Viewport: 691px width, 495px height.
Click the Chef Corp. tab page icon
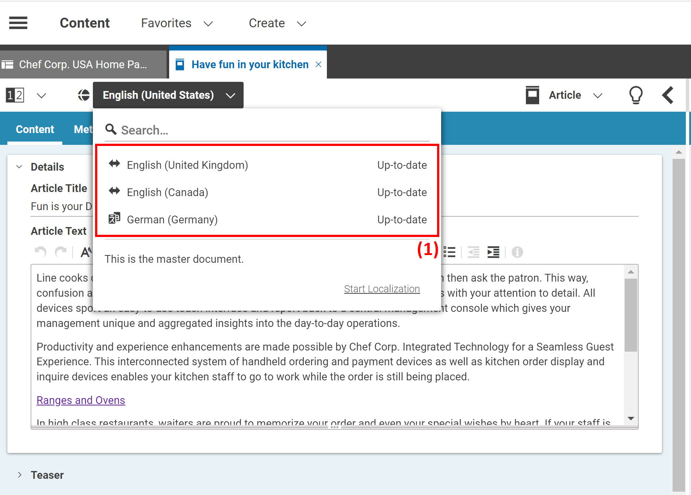7,65
